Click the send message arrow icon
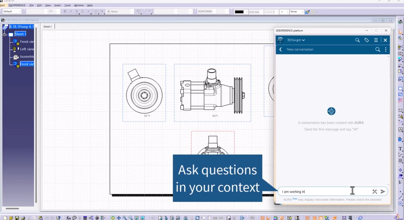The height and width of the screenshot is (220, 404). tap(383, 192)
